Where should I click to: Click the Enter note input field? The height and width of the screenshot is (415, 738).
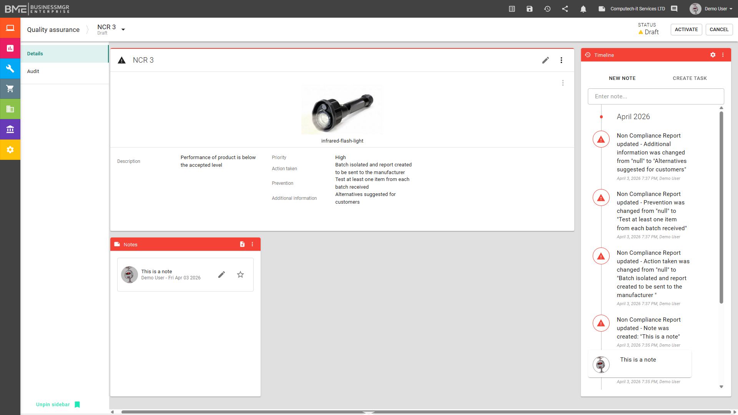click(656, 96)
